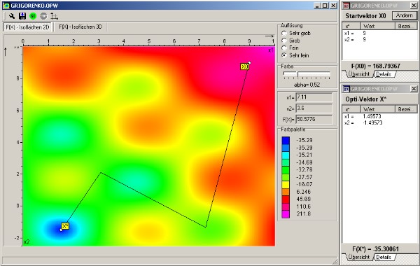The width and height of the screenshot is (420, 266).
Task: Click the axes scaling toolbar icon
Action: [55, 17]
